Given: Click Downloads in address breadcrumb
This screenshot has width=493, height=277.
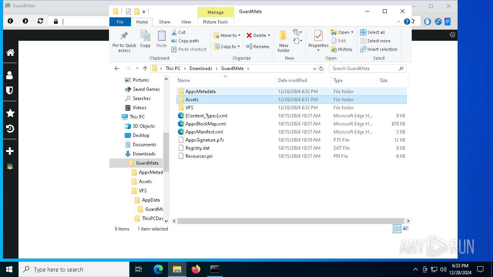Looking at the screenshot, I should pos(201,68).
